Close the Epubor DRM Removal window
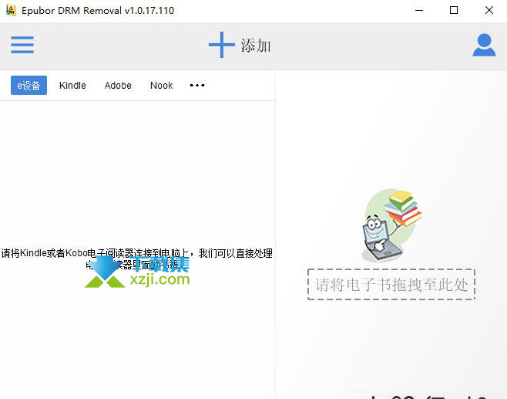 click(x=489, y=10)
